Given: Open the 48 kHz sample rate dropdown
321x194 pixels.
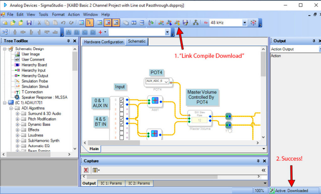Looking at the screenshot, I should pos(245,23).
